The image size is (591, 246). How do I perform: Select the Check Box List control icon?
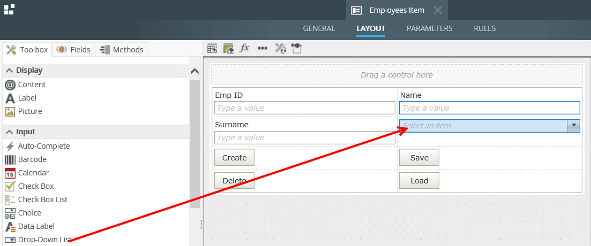[x=10, y=199]
